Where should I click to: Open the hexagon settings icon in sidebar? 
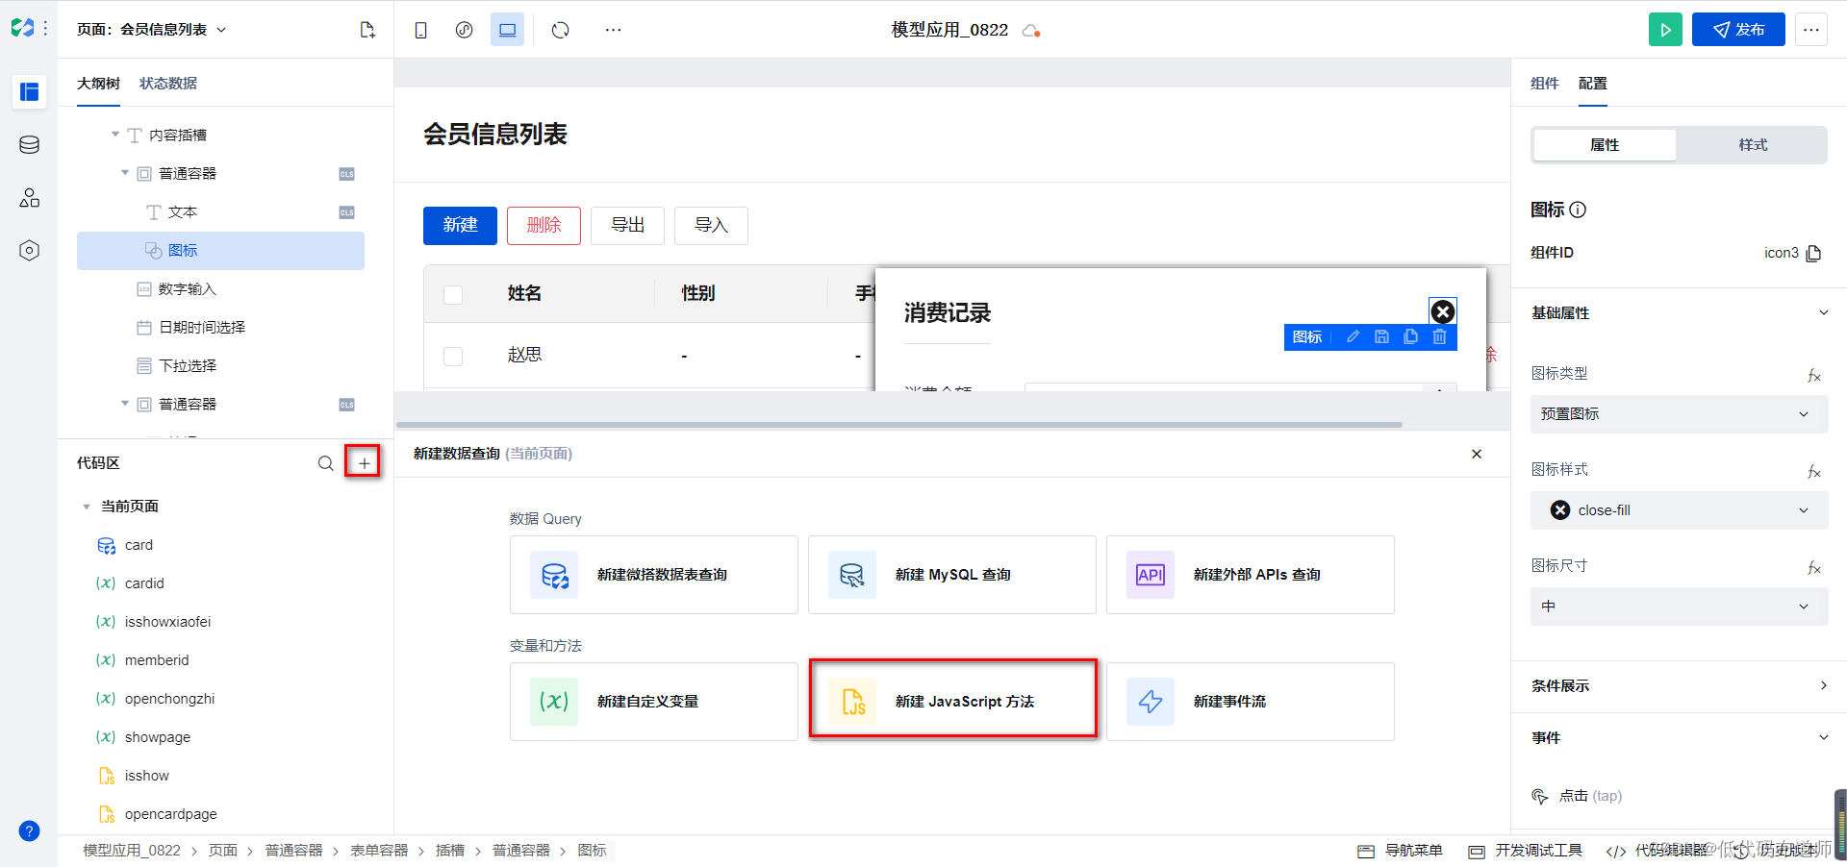pyautogui.click(x=29, y=251)
